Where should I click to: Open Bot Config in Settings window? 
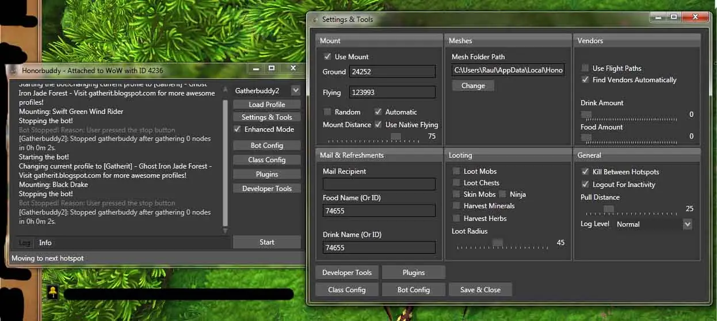(x=414, y=289)
